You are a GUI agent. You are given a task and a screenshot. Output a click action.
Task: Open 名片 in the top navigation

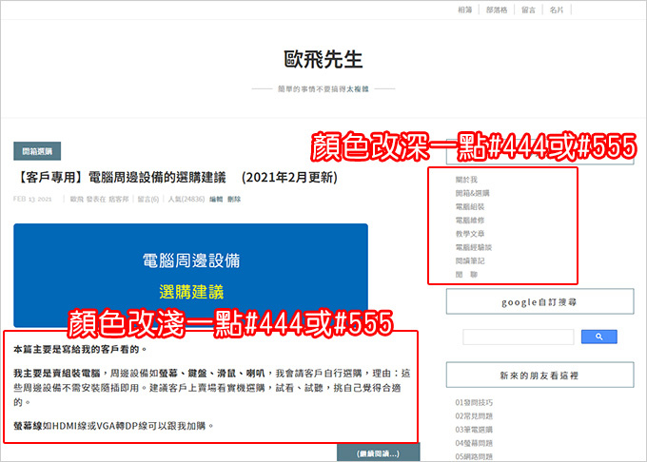click(x=557, y=10)
